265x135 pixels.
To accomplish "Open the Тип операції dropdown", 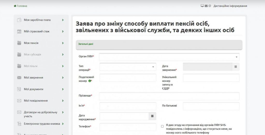I will [x=128, y=67].
